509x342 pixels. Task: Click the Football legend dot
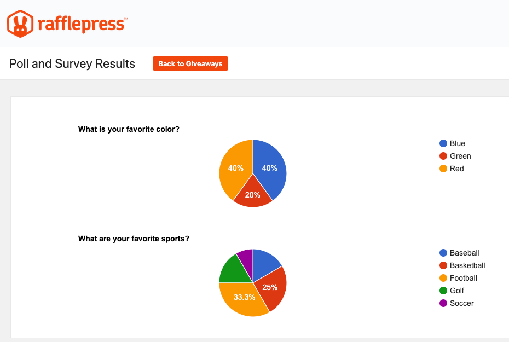(x=443, y=278)
